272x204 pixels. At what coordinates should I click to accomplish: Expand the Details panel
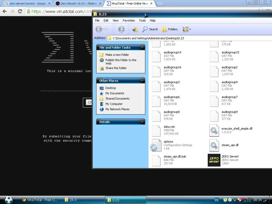[142, 122]
